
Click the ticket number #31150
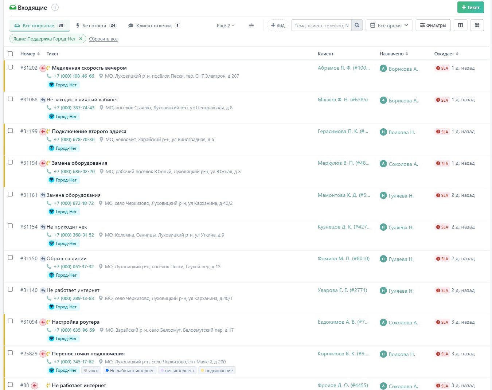coord(29,258)
